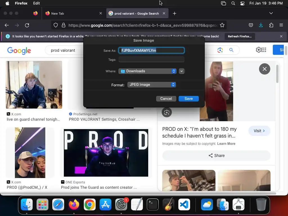Open the Google apps grid

264,50
